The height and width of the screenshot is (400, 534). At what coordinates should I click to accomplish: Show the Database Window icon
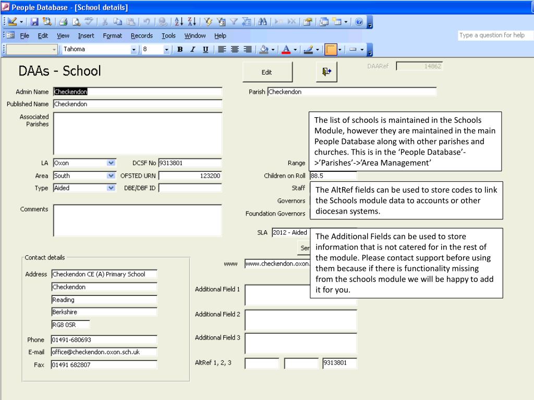coord(324,22)
